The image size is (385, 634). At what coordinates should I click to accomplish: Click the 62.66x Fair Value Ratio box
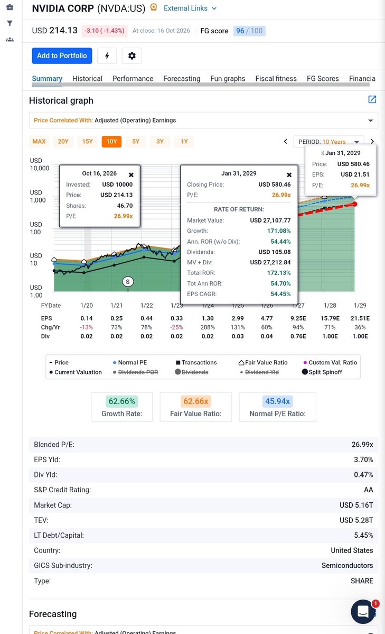click(x=195, y=407)
